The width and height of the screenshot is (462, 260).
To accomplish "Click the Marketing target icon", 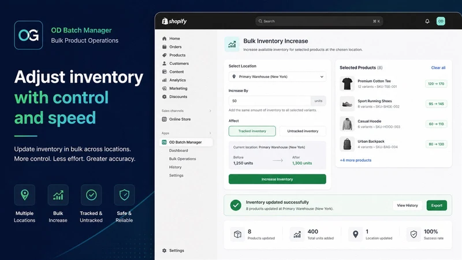I will click(165, 88).
